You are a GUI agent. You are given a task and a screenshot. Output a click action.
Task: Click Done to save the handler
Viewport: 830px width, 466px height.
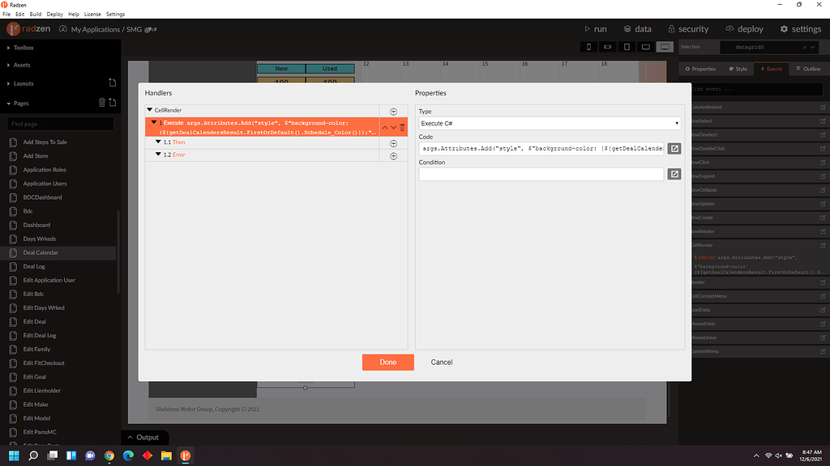tap(387, 362)
